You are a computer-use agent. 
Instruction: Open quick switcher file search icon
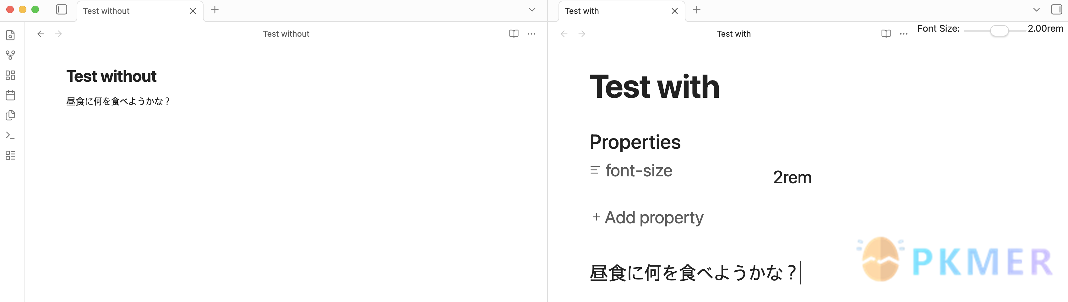click(x=10, y=35)
